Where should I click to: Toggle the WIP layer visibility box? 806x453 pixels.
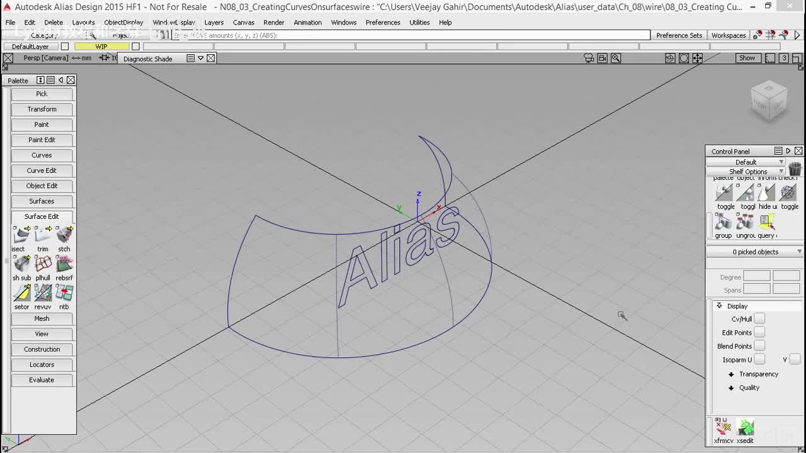(135, 47)
